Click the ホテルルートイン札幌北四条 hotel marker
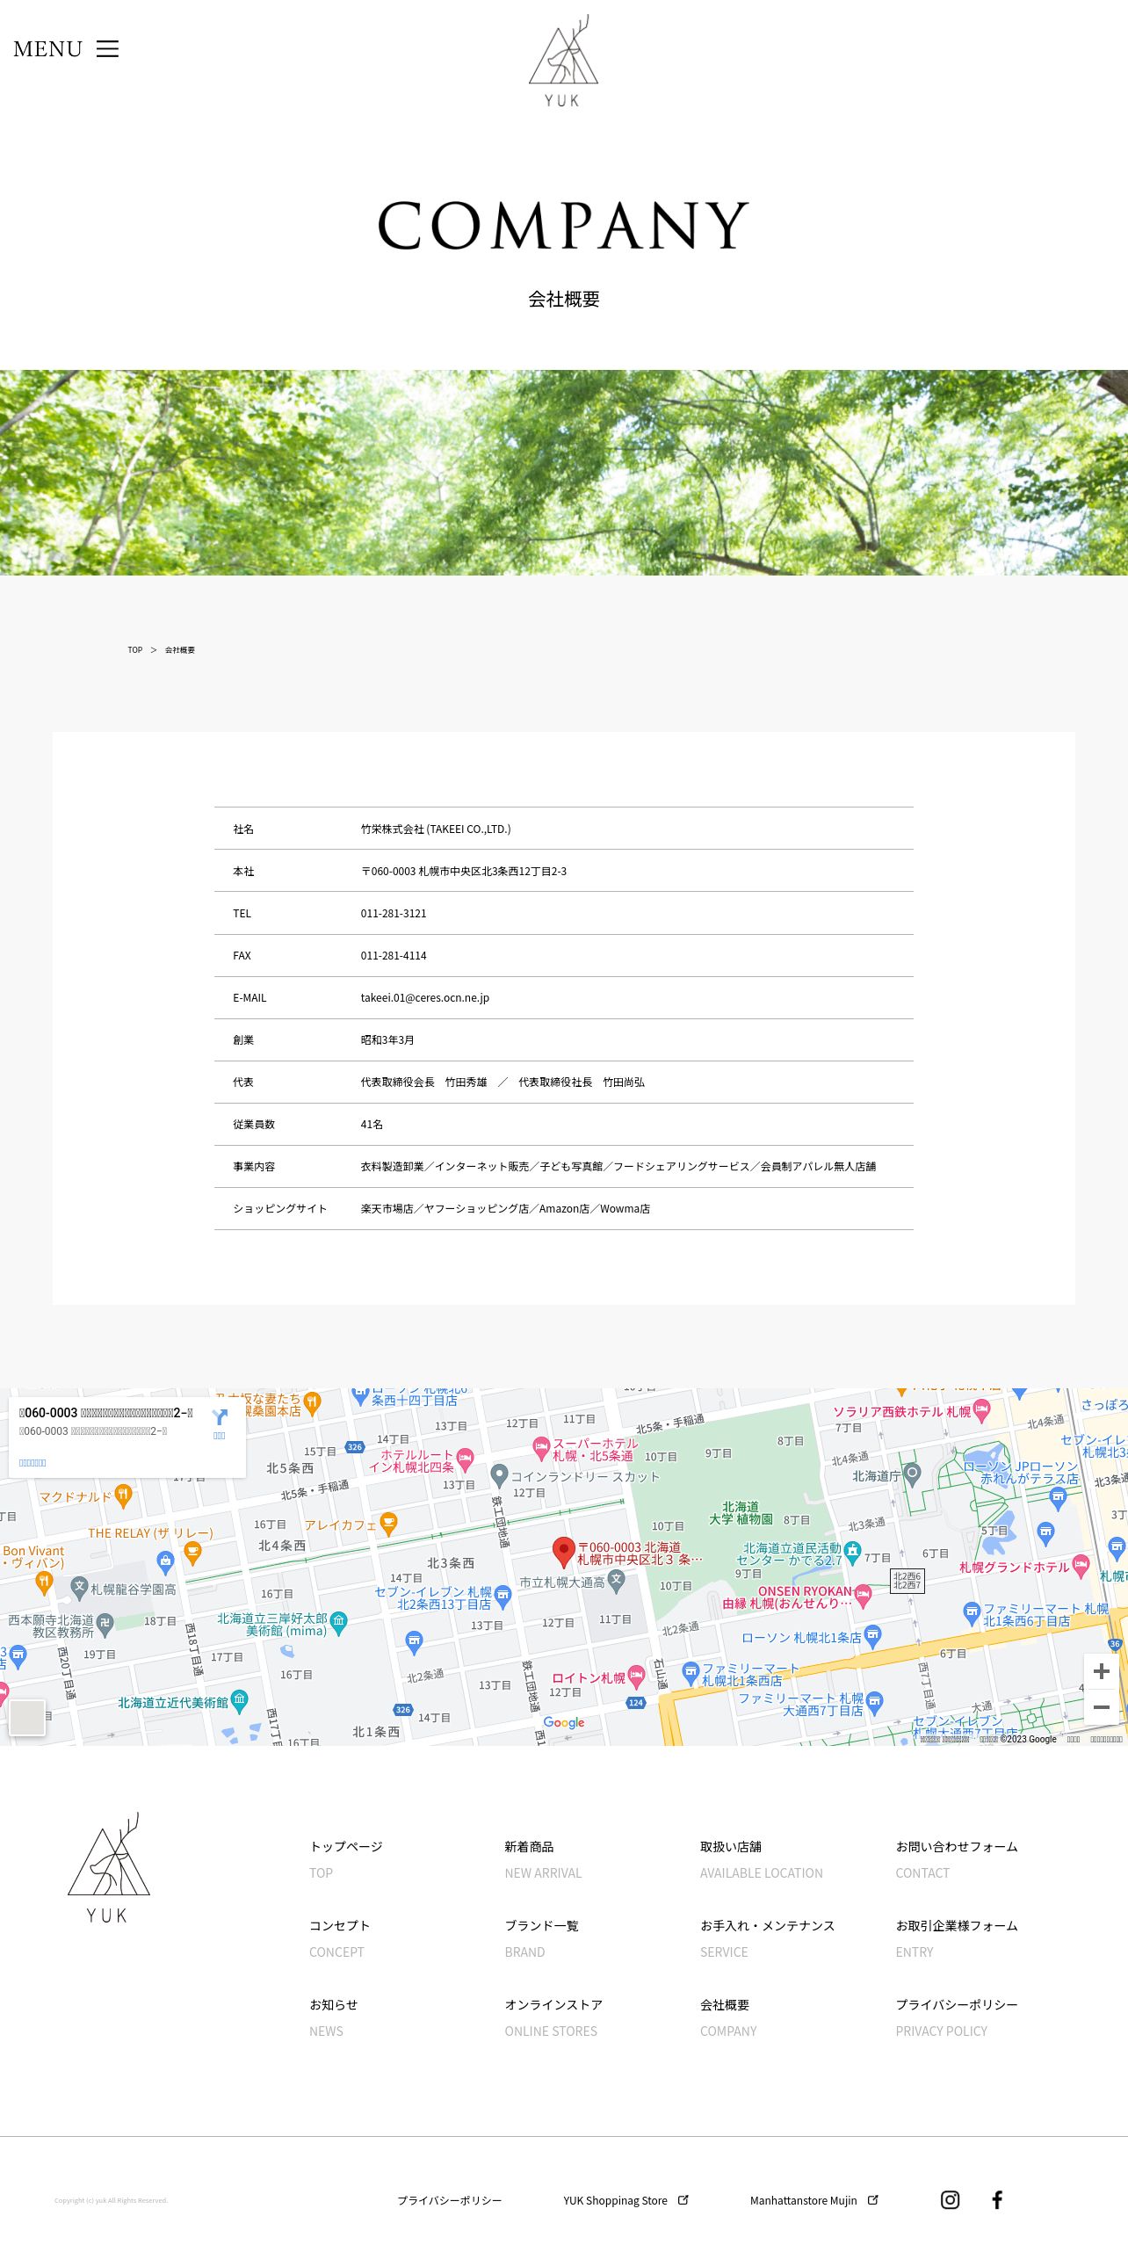1128x2245 pixels. 466,1459
